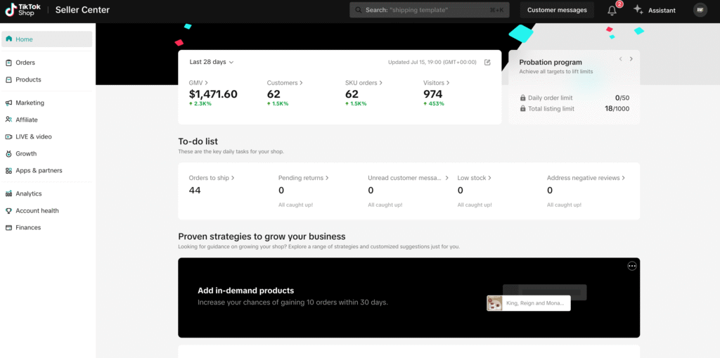Click the notification bell icon

[x=612, y=11]
